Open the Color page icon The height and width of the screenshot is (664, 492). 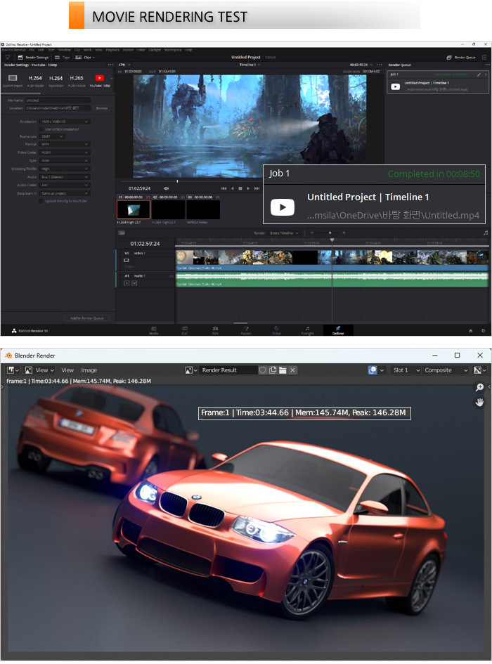coord(277,330)
